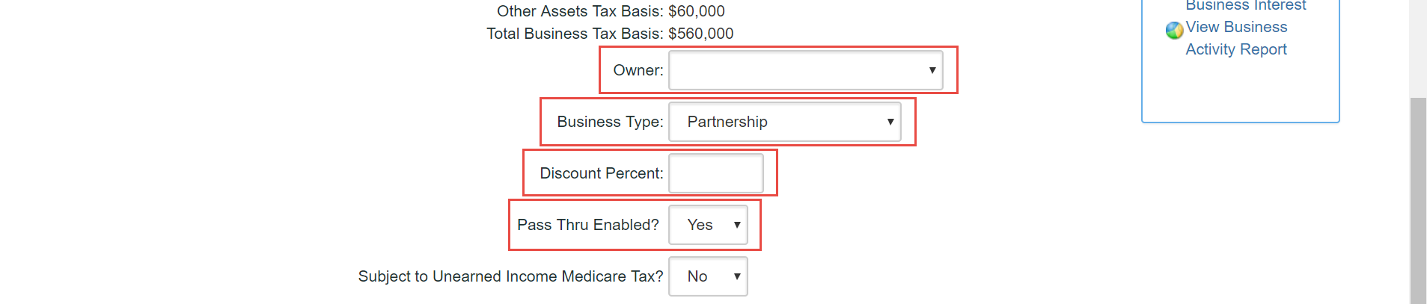The width and height of the screenshot is (1427, 304).
Task: Open the Unearned Income Medicare Tax dropdown
Action: pyautogui.click(x=708, y=276)
